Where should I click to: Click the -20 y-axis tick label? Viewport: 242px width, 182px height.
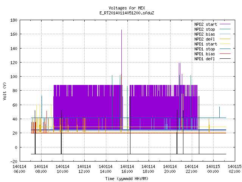pos(14,162)
